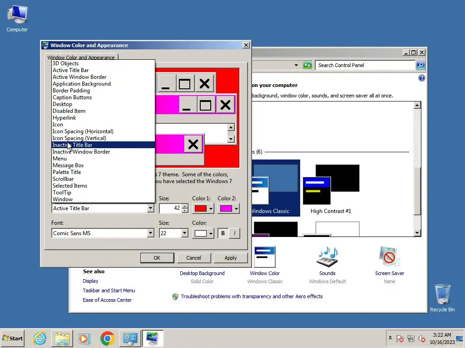Click the green refresh icon in address bar

click(x=307, y=65)
